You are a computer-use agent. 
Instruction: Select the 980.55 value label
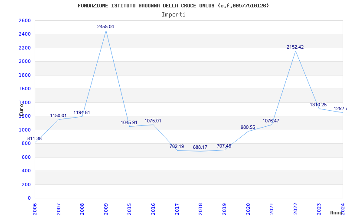click(248, 127)
